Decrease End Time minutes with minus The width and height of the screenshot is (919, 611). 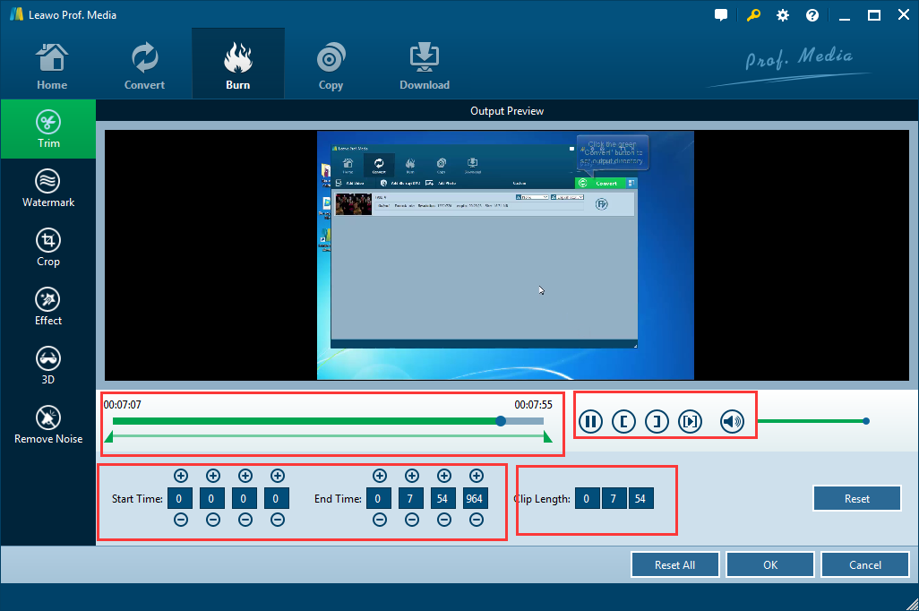412,520
